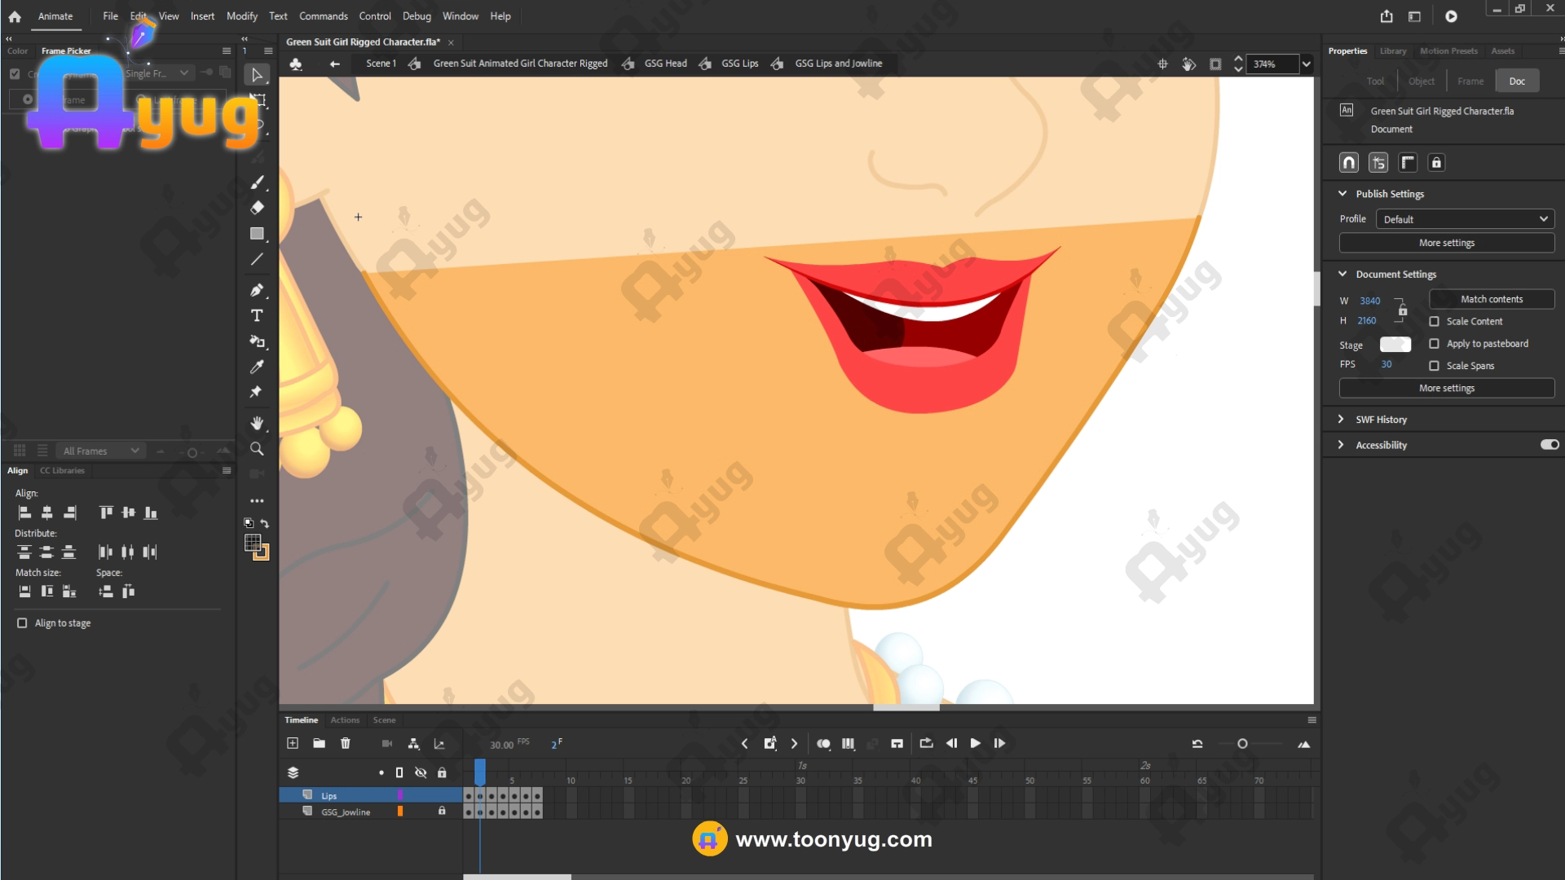Select the Hand tool
This screenshot has width=1565, height=880.
coord(257,423)
